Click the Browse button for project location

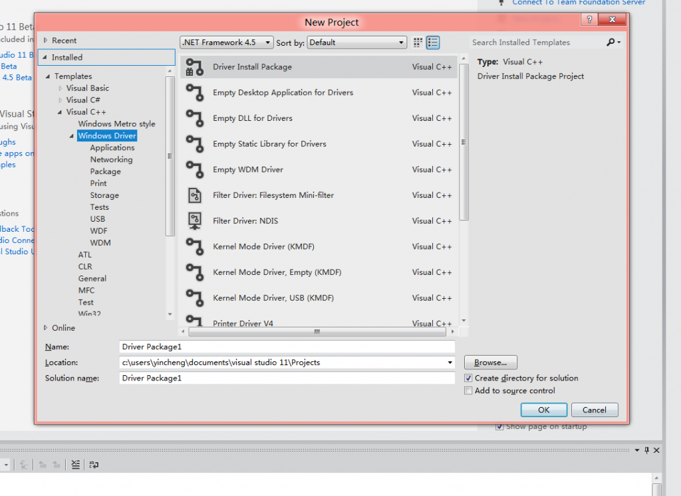[490, 363]
